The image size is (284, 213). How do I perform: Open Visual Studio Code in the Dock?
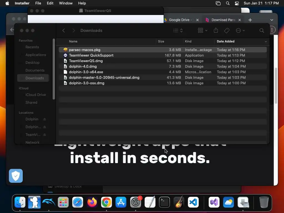193,202
